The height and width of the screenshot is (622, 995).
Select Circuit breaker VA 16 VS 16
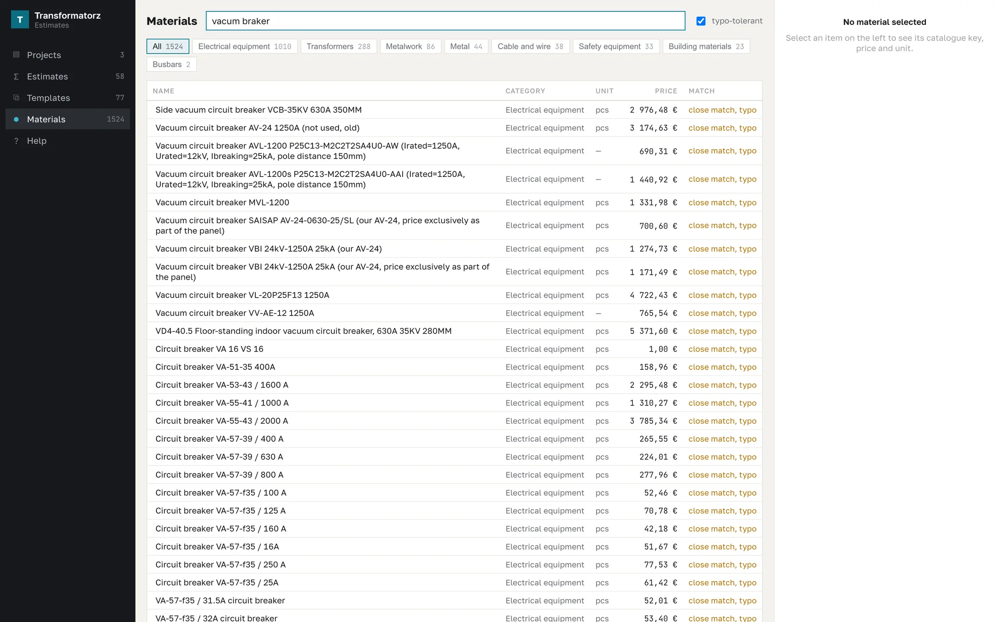click(x=454, y=349)
